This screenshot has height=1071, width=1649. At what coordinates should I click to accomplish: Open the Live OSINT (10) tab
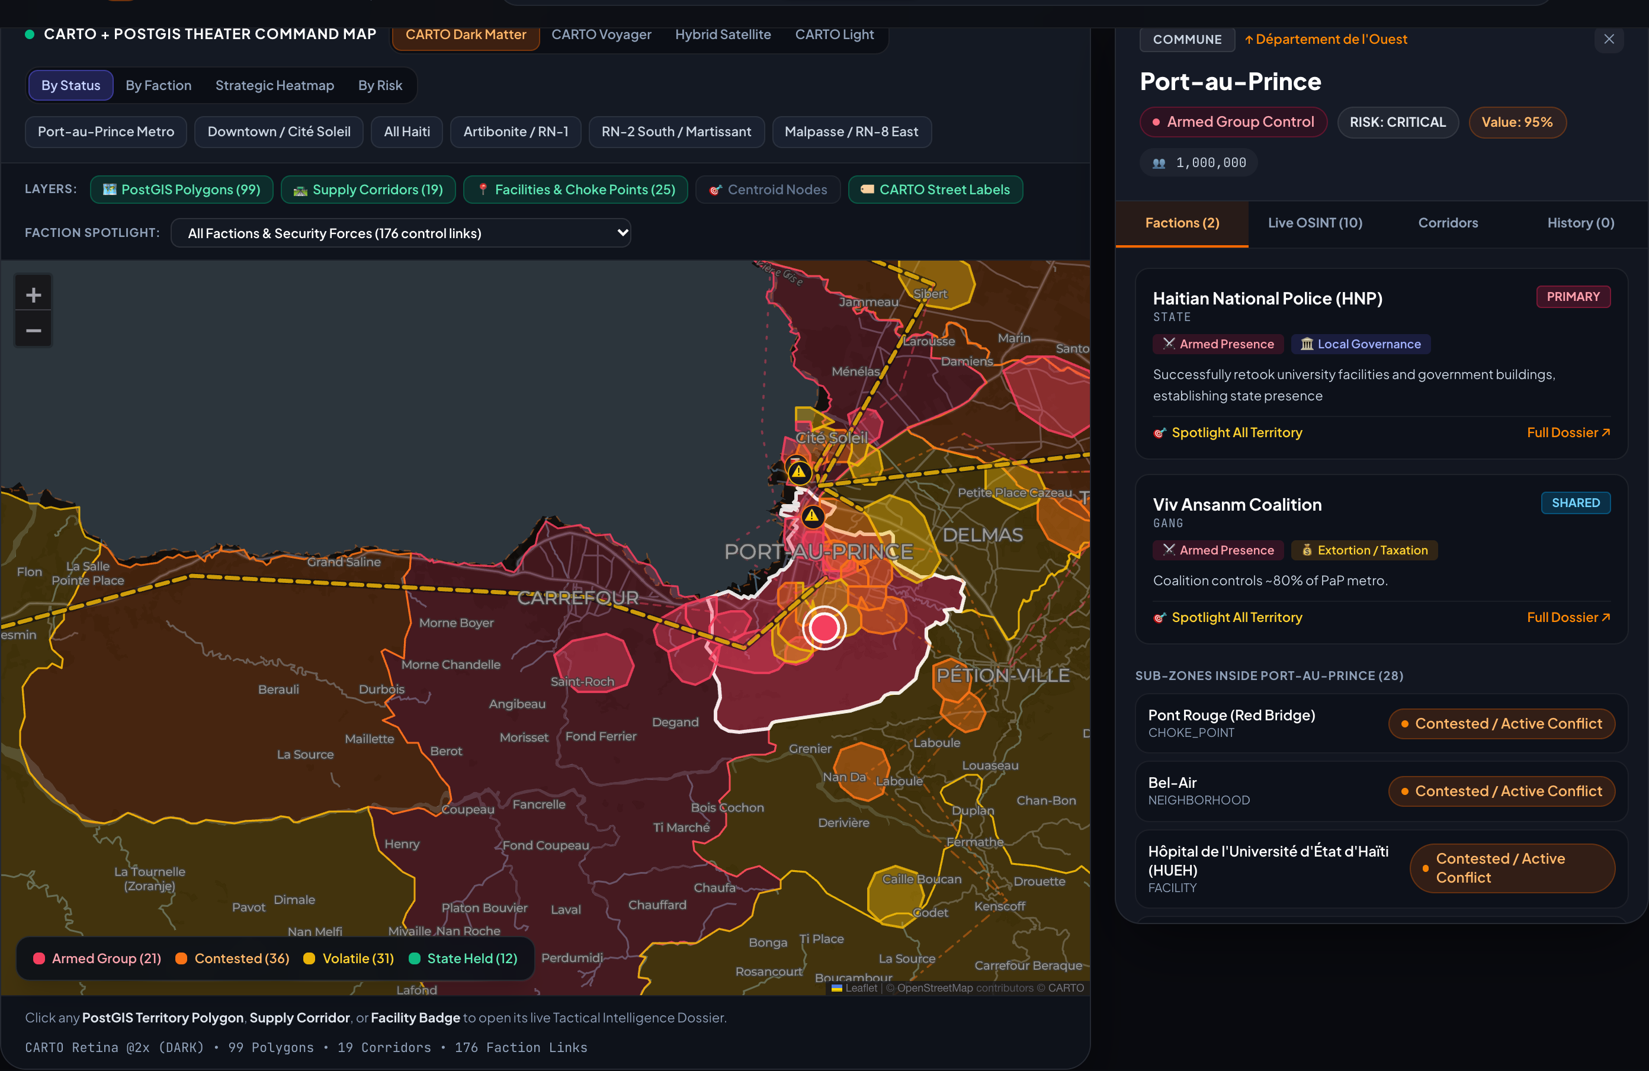(x=1315, y=223)
